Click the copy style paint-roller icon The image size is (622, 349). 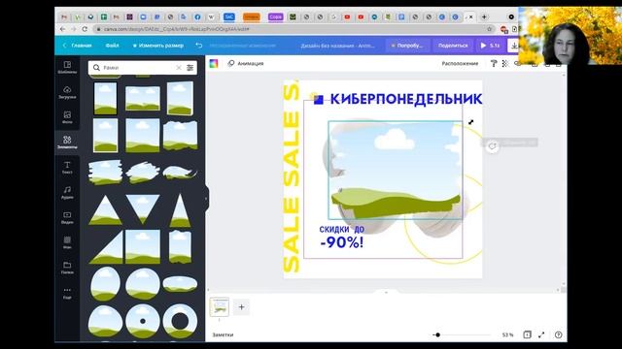[x=494, y=63]
